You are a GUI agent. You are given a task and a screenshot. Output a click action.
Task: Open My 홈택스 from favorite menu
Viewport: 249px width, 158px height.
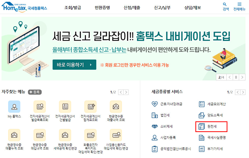coord(14,107)
